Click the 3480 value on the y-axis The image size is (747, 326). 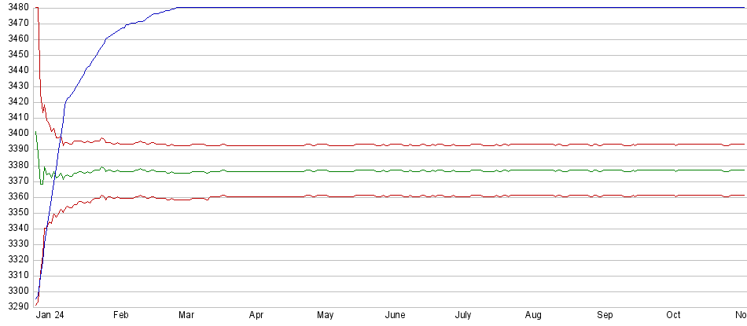(16, 8)
